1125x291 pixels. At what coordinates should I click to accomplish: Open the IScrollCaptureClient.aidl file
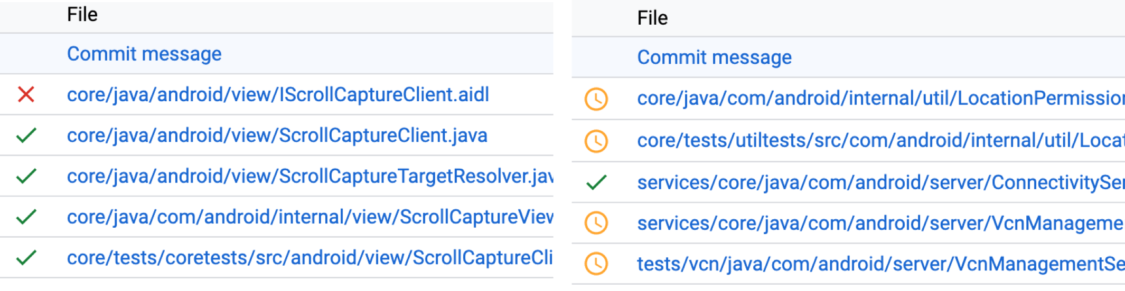click(278, 95)
